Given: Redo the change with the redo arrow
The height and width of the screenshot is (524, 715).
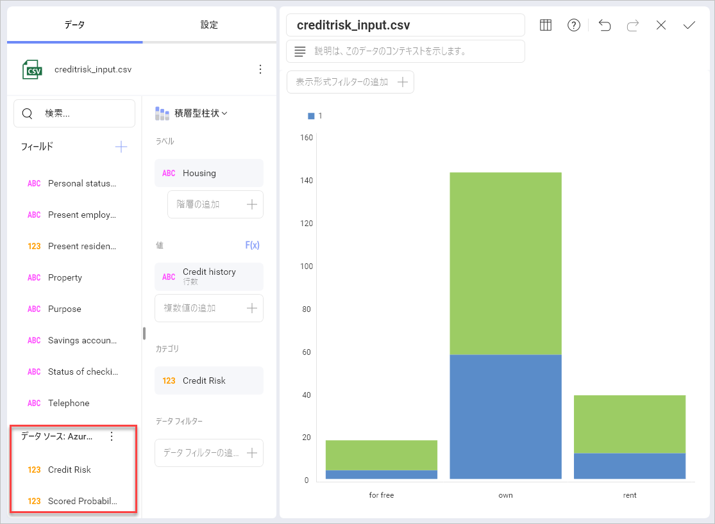Looking at the screenshot, I should [x=632, y=25].
